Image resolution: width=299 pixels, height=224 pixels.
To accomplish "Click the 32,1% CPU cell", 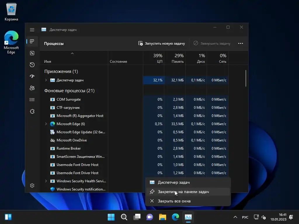I will click(x=154, y=80).
